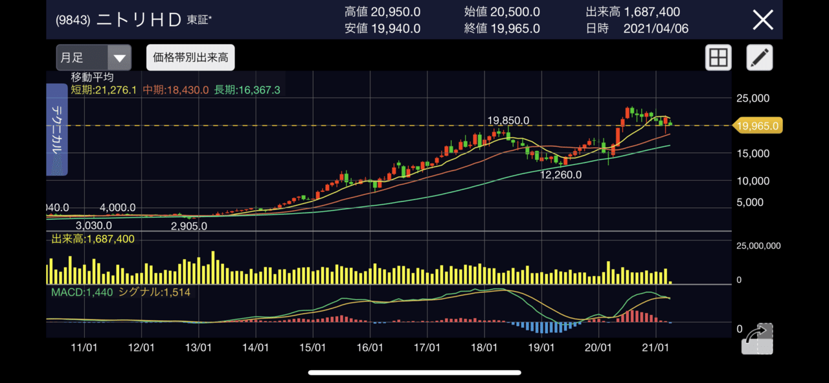The image size is (829, 383).
Task: Tap the 19,850.0 peak price label
Action: 508,121
